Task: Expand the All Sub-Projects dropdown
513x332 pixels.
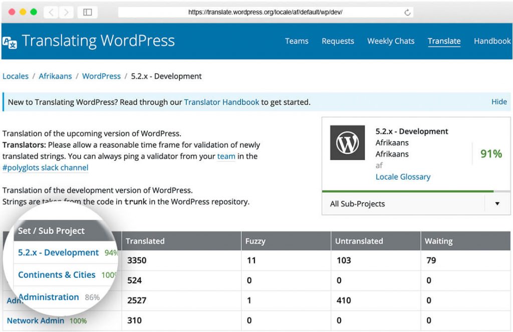Action: (416, 203)
